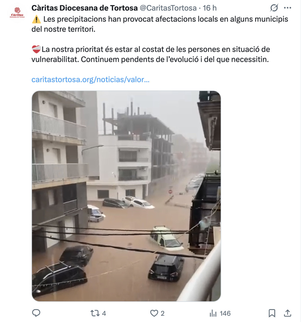
Task: Click the display name Càritas Diocesana de Tortosa
Action: [x=85, y=8]
